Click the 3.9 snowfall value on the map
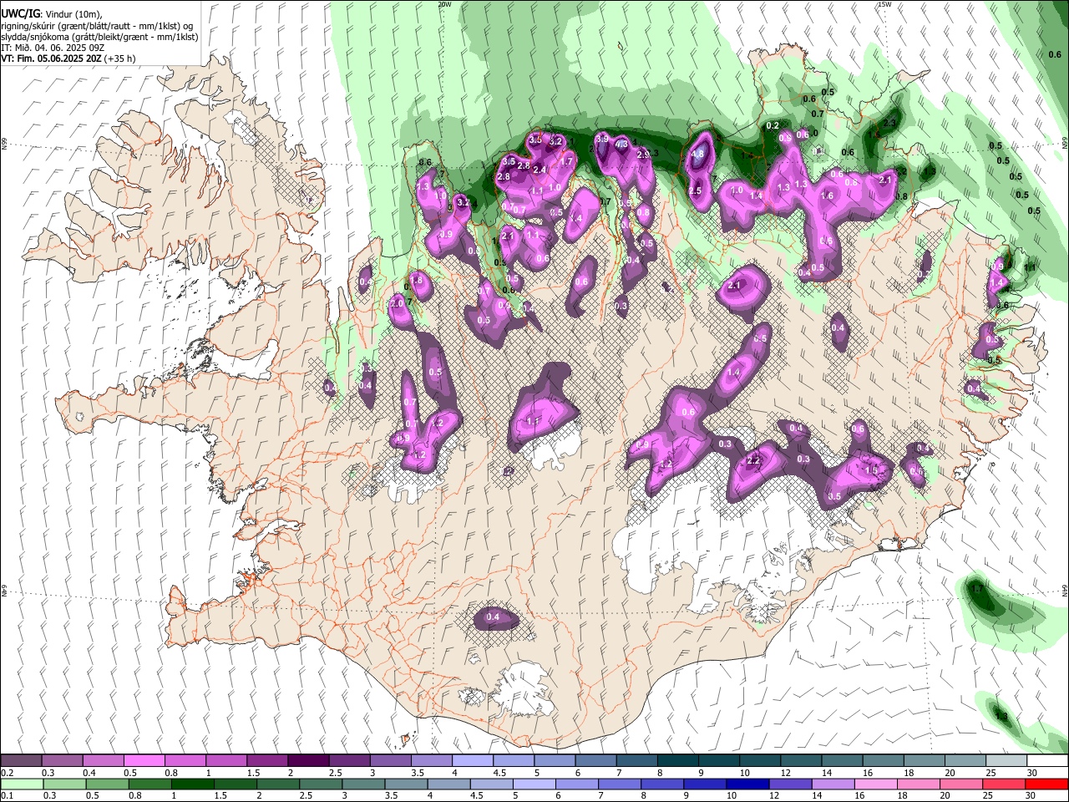Screen dimensions: 1069x802 click(601, 139)
